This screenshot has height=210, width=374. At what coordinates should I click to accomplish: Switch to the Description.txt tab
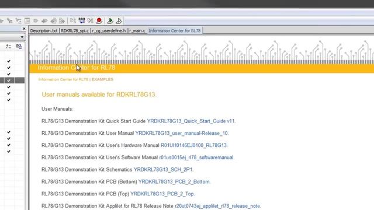pos(44,31)
